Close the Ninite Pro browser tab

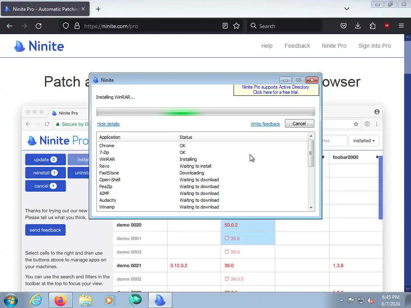83,9
